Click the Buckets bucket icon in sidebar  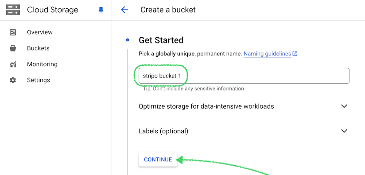tap(13, 48)
